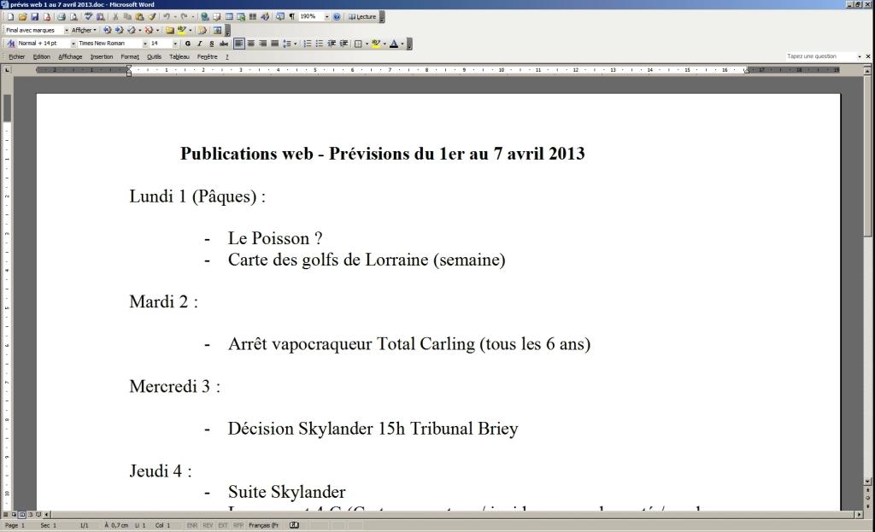This screenshot has height=532, width=875.
Task: Increase the paragraph indent
Action: pyautogui.click(x=344, y=44)
